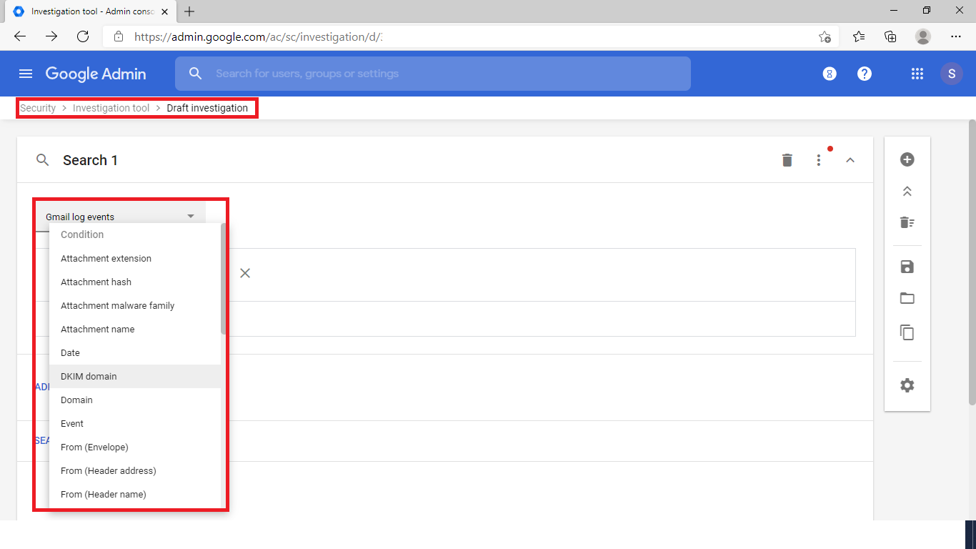Select Attachment hash condition

click(x=134, y=282)
